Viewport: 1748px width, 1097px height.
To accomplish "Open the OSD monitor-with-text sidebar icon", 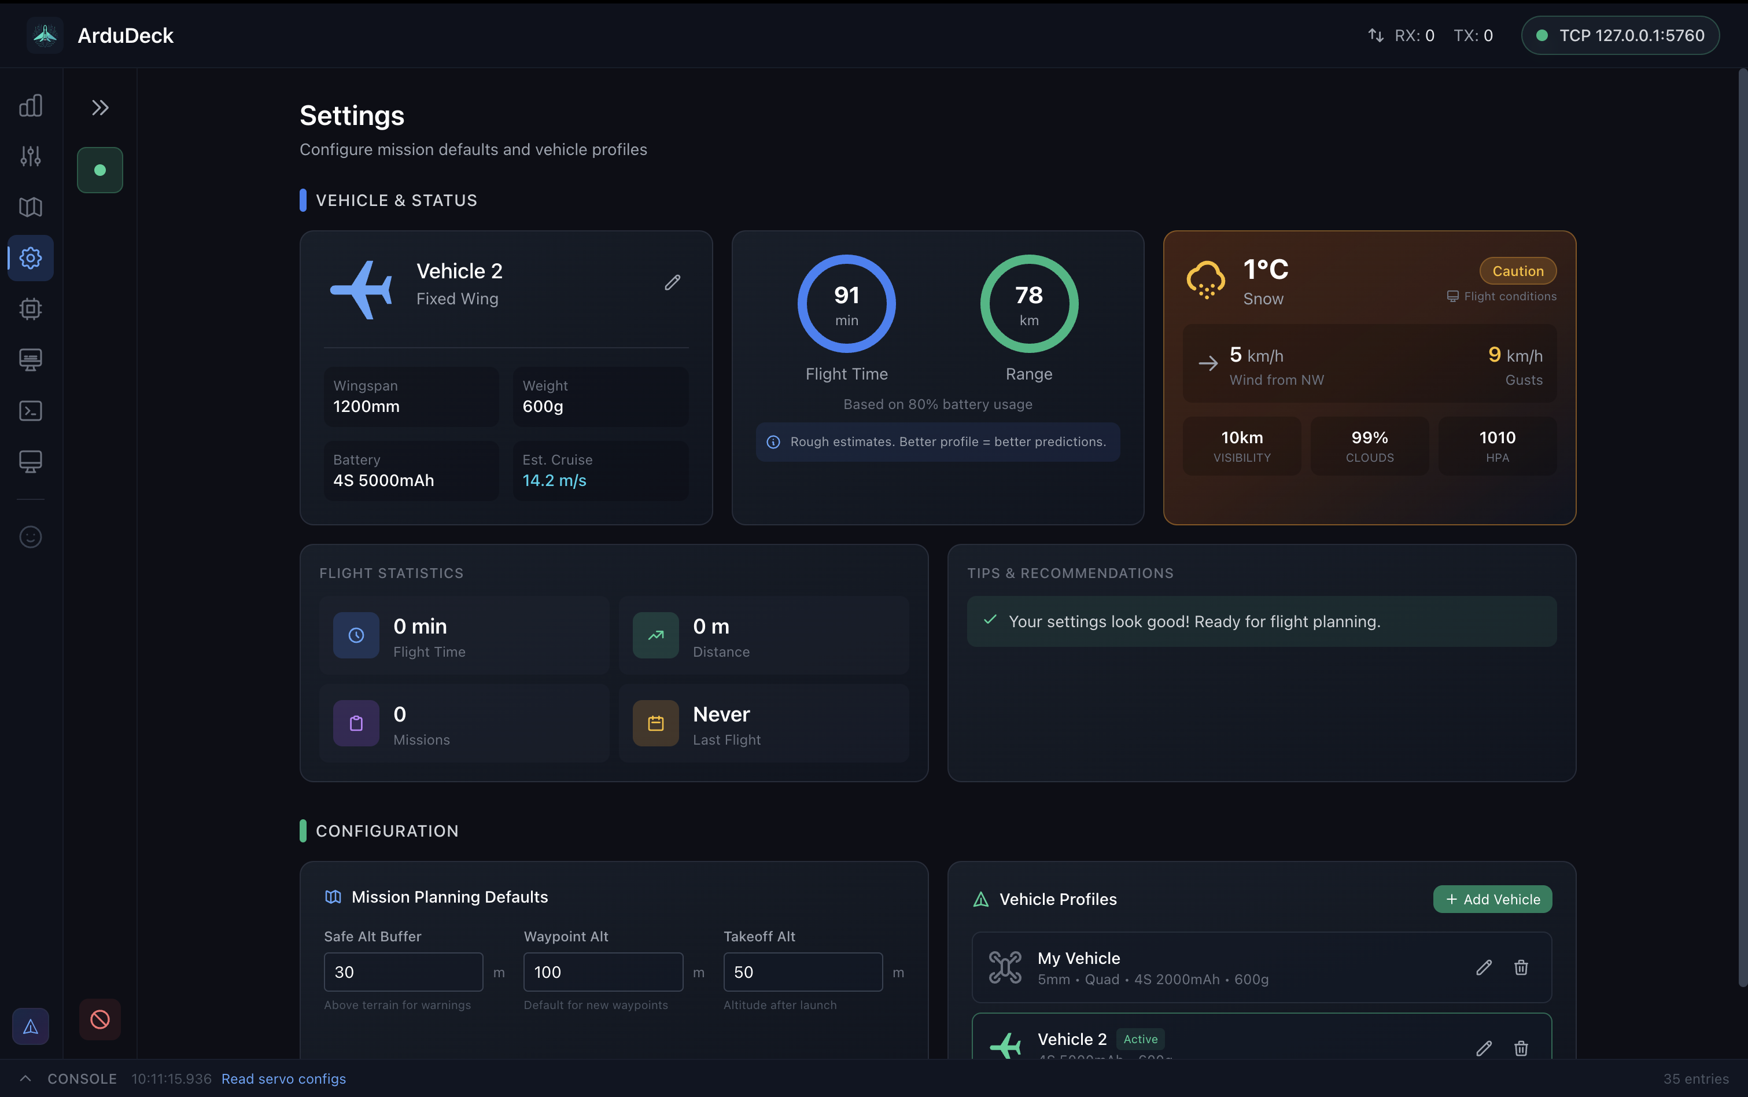I will tap(31, 359).
